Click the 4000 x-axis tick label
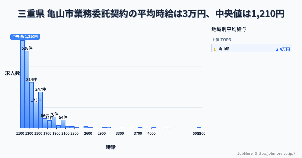The width and height of the screenshot is (302, 158). (152, 133)
